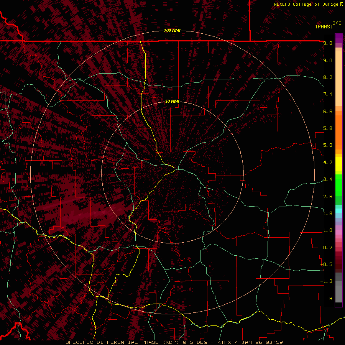Click the 2.6 scale value
The height and width of the screenshot is (345, 345).
(x=328, y=197)
